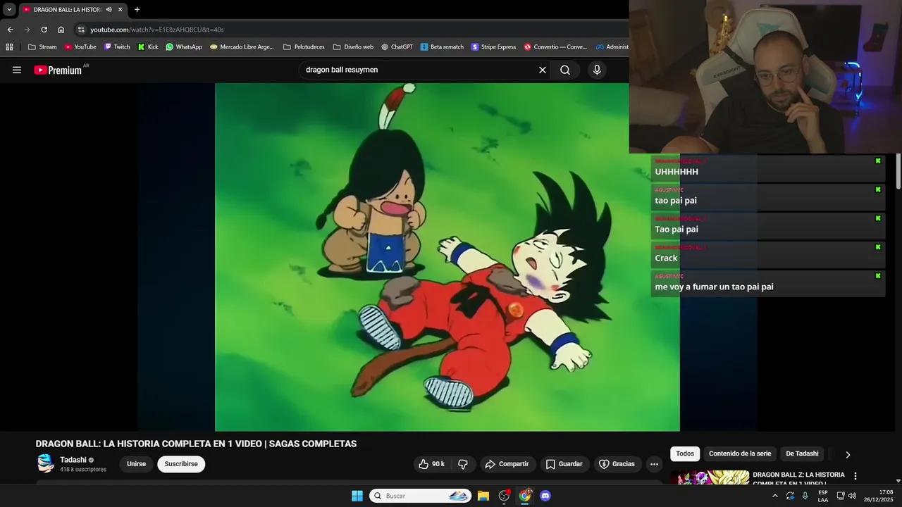Open the Mercado Libre Argentina bookmark
Screen dimensions: 902x507
pos(242,47)
